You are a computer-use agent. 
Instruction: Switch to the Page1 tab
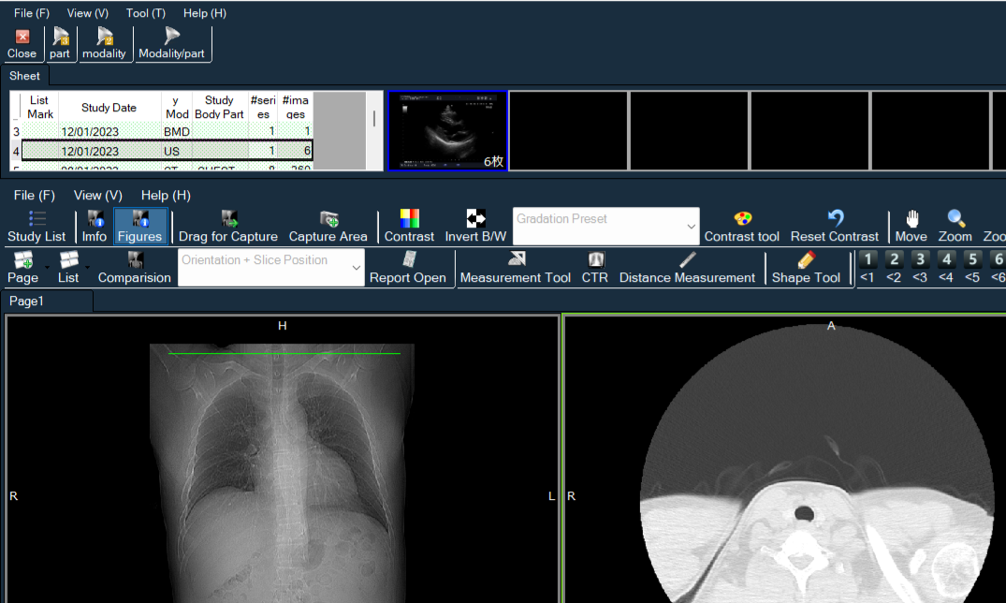tap(27, 301)
